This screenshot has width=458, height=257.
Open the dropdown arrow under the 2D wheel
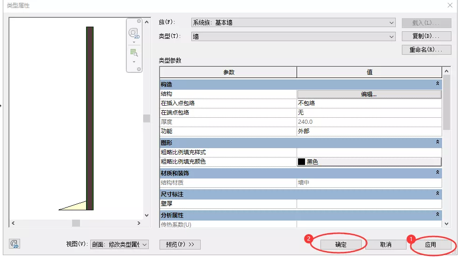[134, 43]
